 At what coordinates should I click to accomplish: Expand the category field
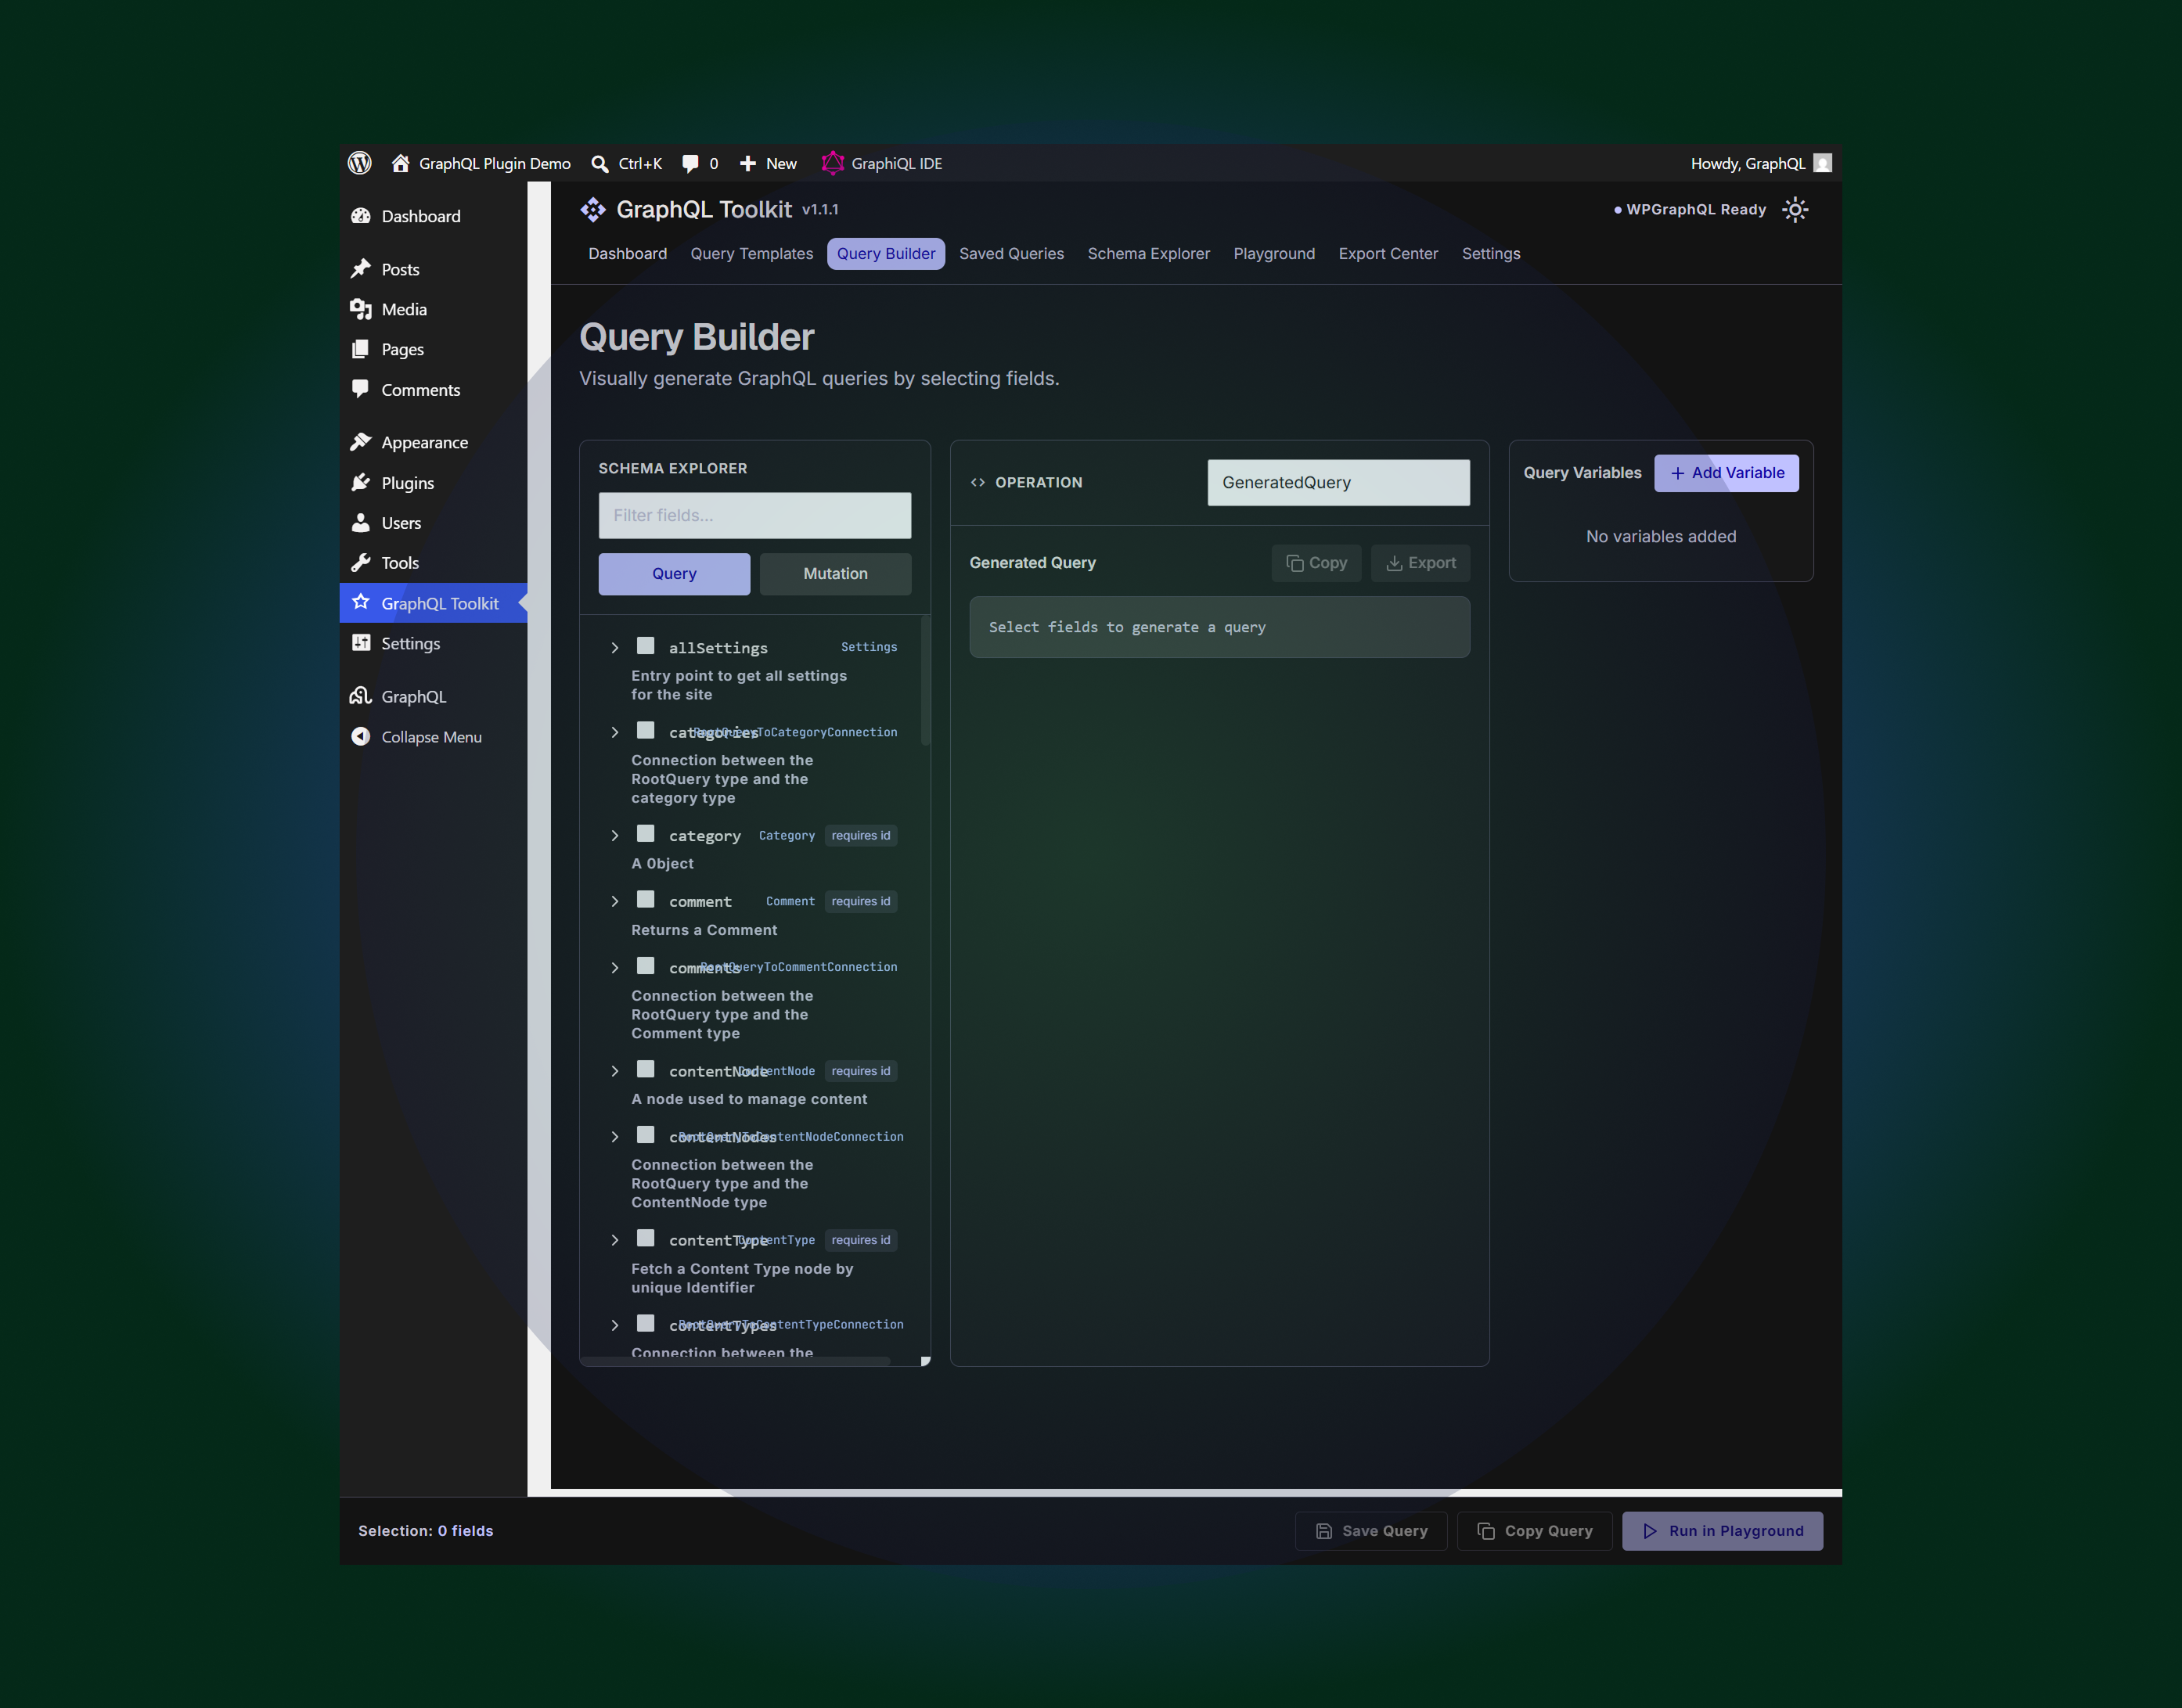click(614, 836)
